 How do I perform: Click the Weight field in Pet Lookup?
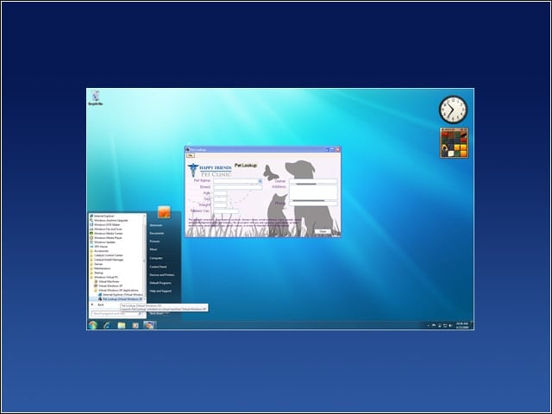coord(220,205)
